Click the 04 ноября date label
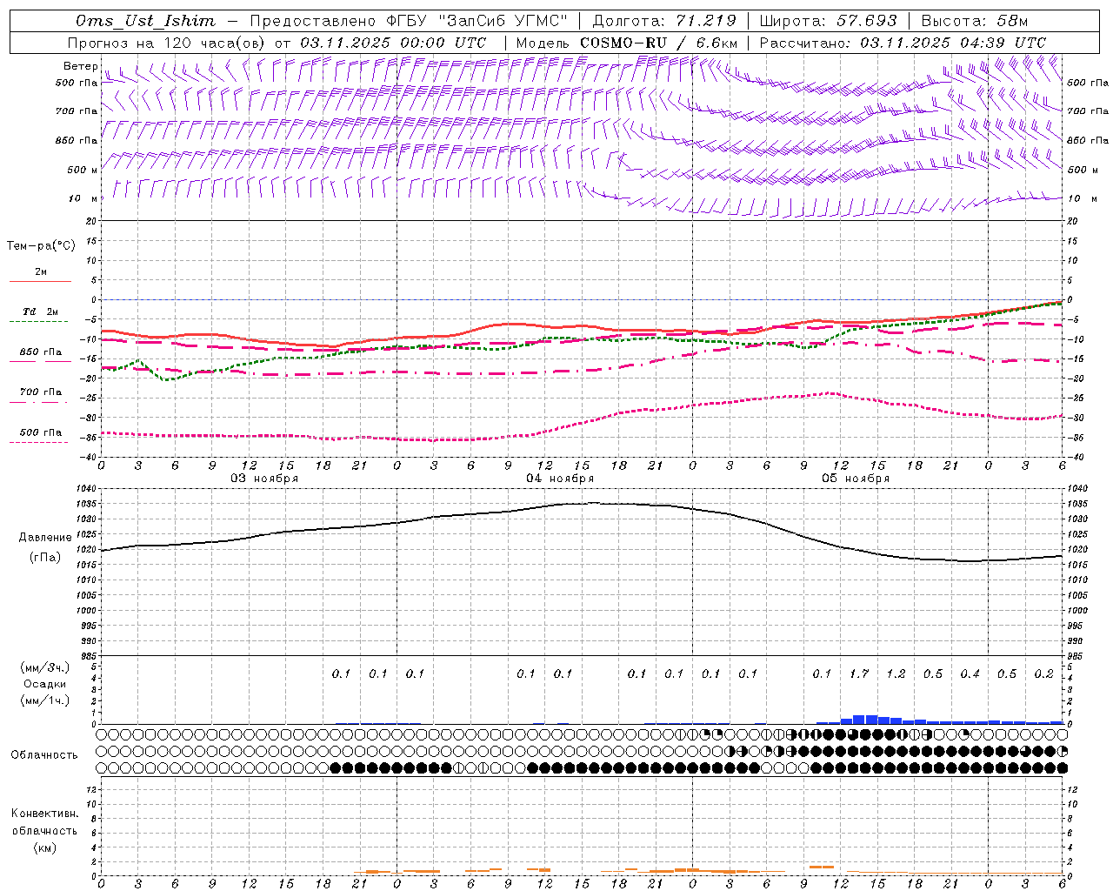 [560, 479]
